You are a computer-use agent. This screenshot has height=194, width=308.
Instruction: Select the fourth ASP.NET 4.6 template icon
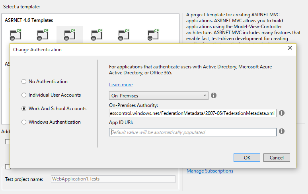click(x=97, y=35)
